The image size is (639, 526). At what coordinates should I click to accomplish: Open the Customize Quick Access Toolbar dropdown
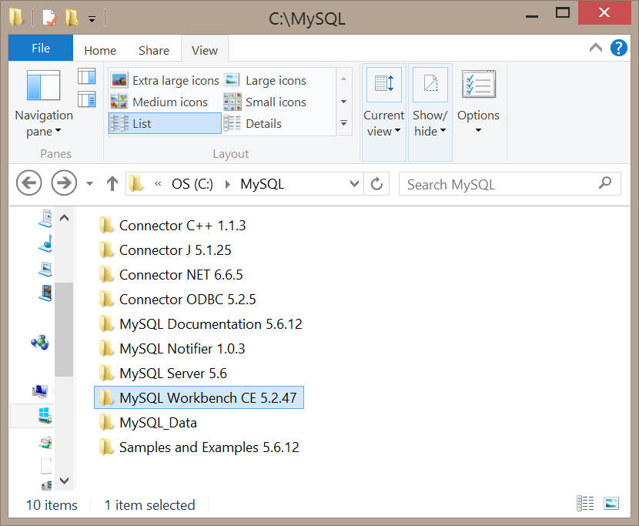click(92, 18)
